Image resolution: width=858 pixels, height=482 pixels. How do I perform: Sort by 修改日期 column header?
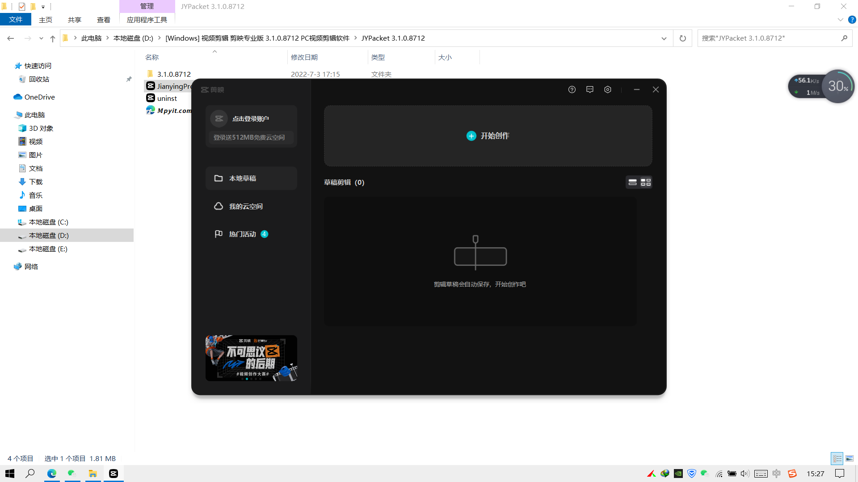point(304,57)
